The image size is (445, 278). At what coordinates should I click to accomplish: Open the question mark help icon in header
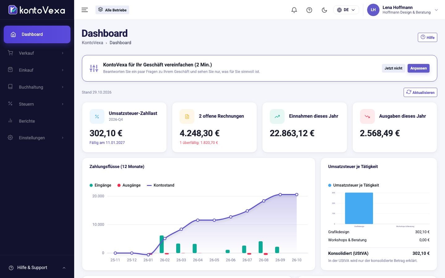309,10
